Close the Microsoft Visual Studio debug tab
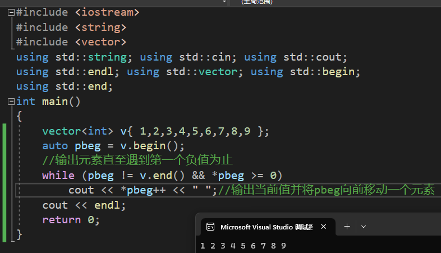Screen dimensions: 441x253 point(323,227)
